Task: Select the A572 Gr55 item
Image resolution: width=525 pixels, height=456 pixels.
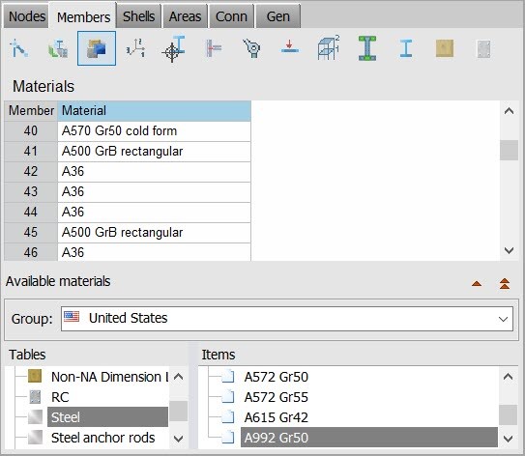Action: coord(276,397)
